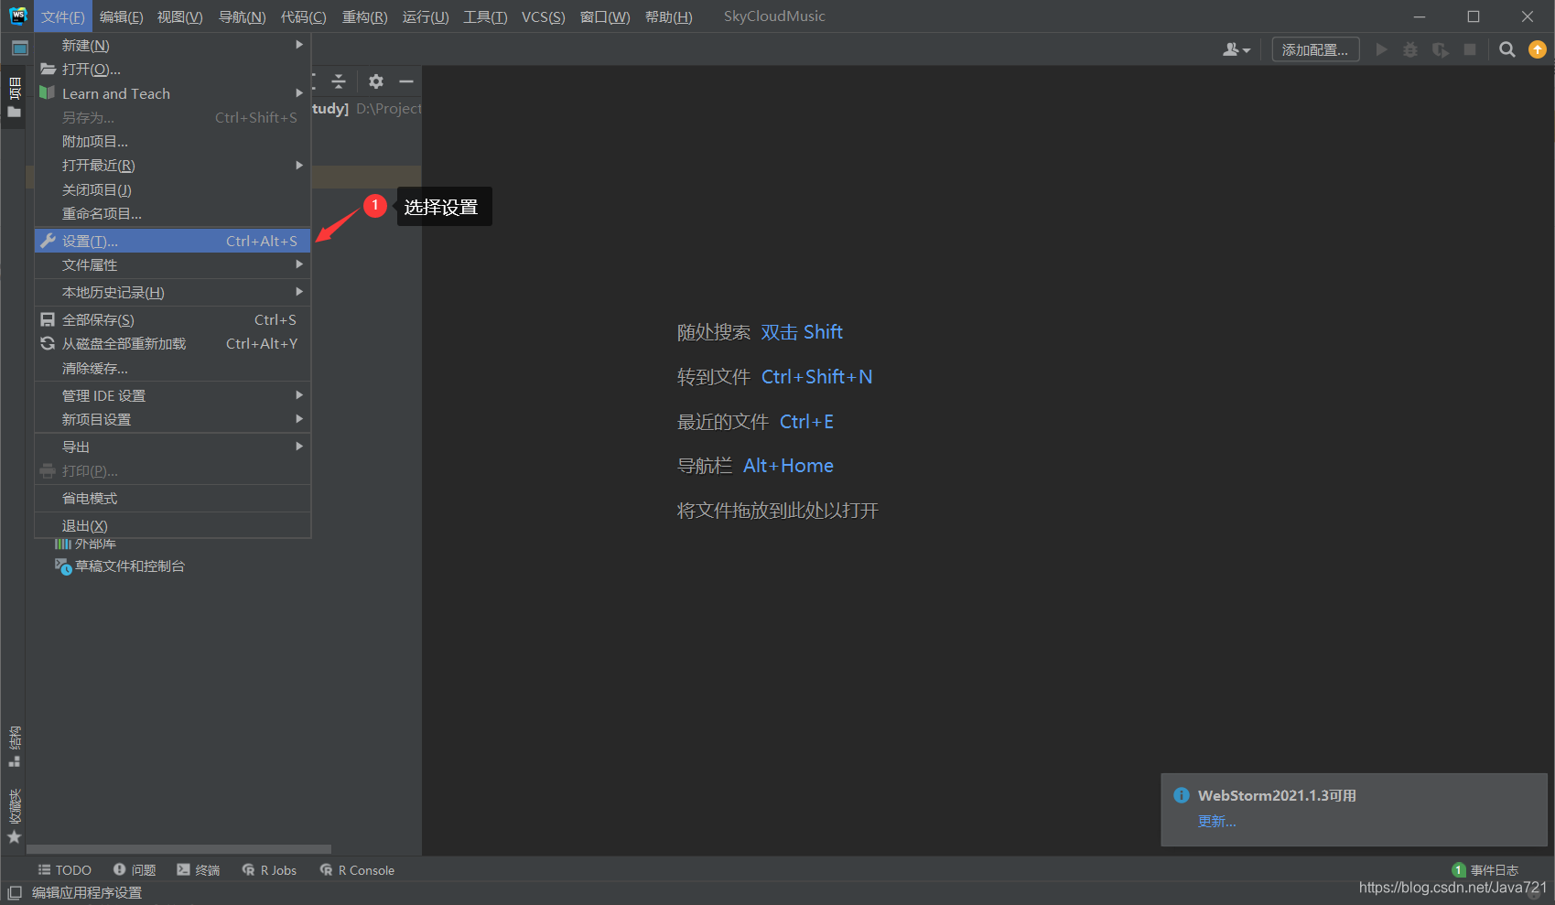This screenshot has width=1555, height=905.
Task: Open the R Jobs tool window
Action: coord(269,870)
